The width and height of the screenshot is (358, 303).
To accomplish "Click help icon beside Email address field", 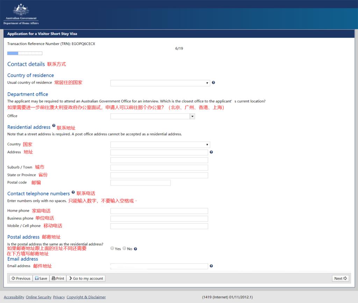I will pyautogui.click(x=211, y=266).
